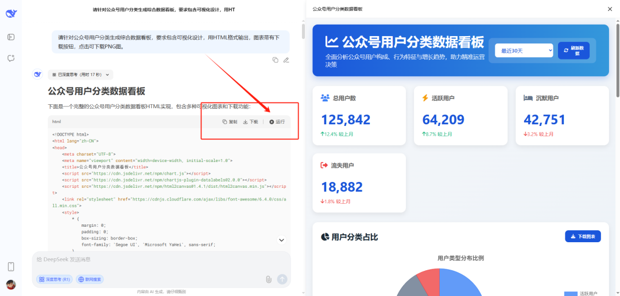620x296 pixels.
Task: Click the send message arrow button
Action: pyautogui.click(x=282, y=279)
